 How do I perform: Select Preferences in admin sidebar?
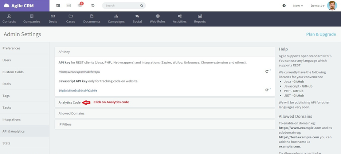point(24,48)
